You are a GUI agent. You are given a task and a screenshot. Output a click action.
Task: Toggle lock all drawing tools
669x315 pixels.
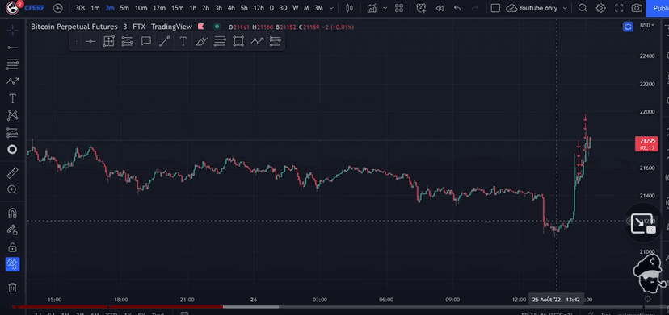click(x=12, y=247)
